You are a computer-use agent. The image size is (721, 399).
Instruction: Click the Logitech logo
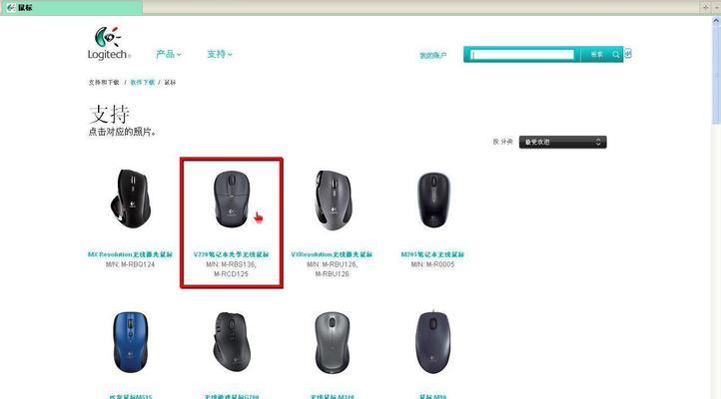click(109, 44)
